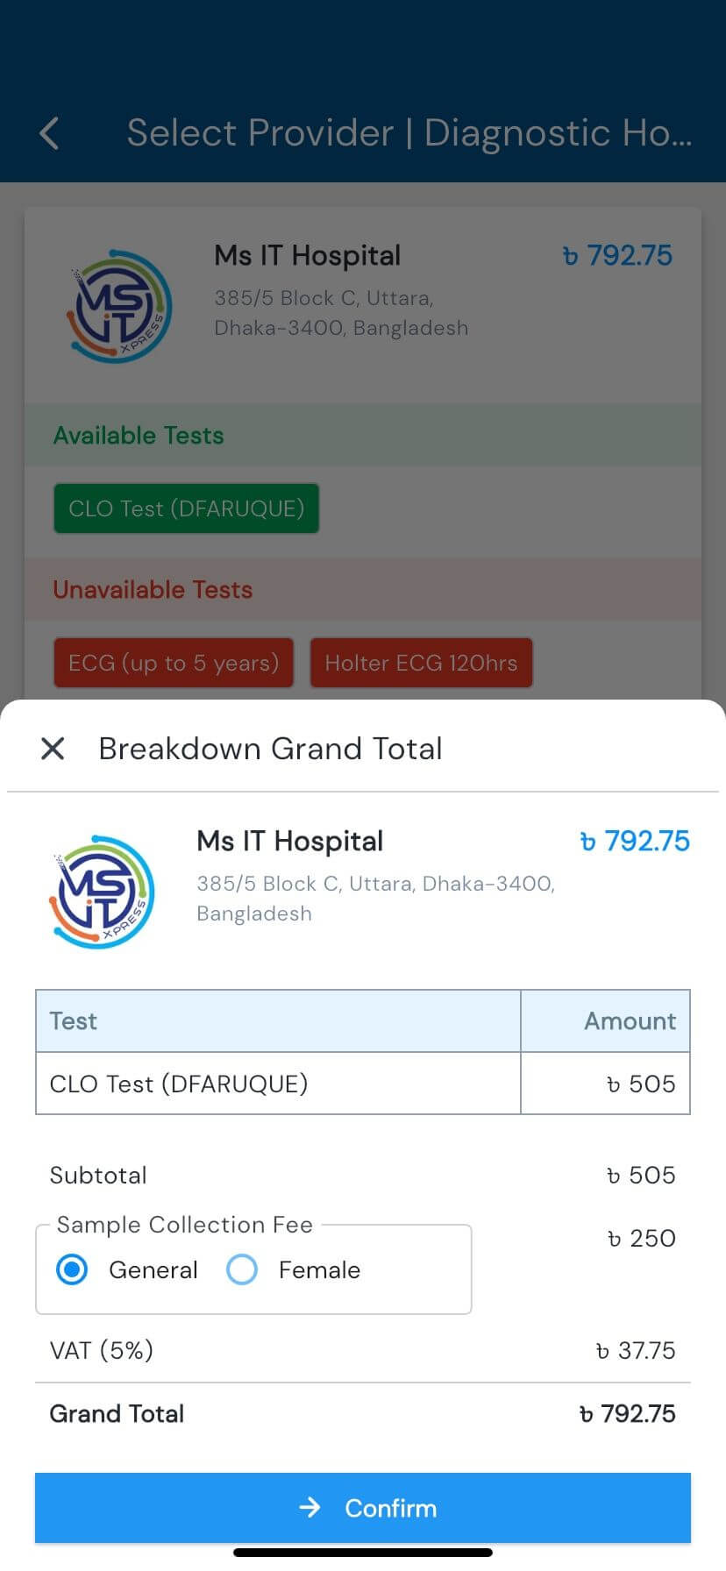This screenshot has height=1571, width=726.
Task: Tap the CLO Test (DFARUQUE) green chip
Action: tap(187, 508)
